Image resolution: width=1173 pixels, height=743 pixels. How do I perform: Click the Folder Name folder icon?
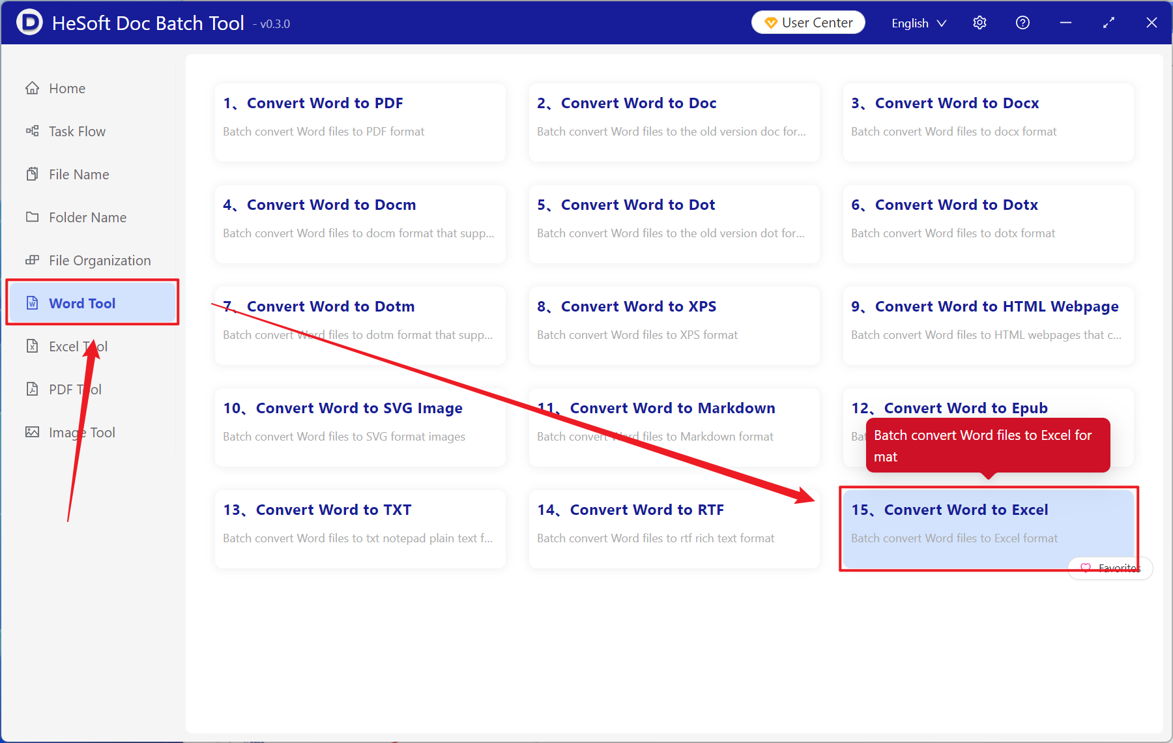click(x=32, y=217)
